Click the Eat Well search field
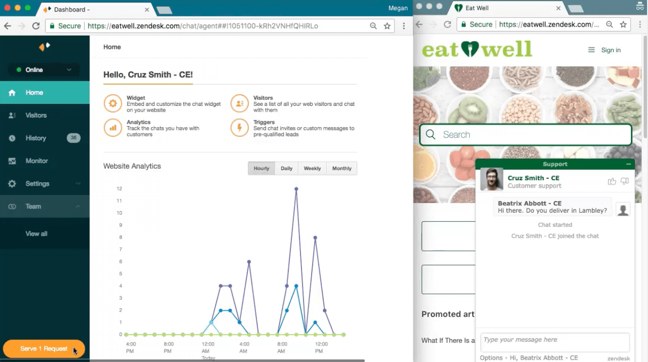Viewport: 648px width, 362px height. point(526,135)
